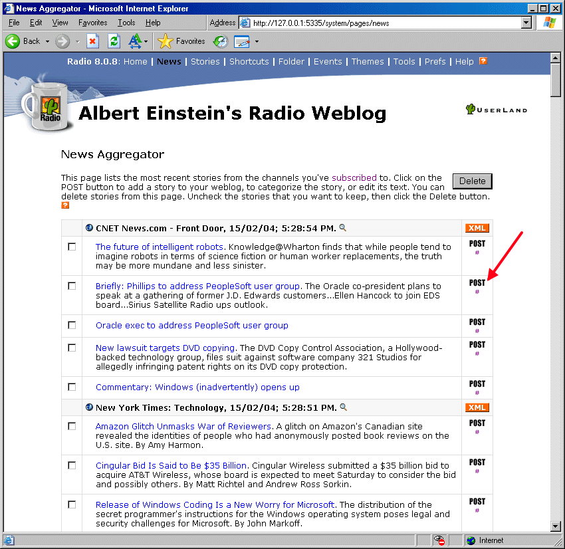Open the Back button history dropdown arrow
Viewport: 565px width, 549px height.
click(x=47, y=41)
